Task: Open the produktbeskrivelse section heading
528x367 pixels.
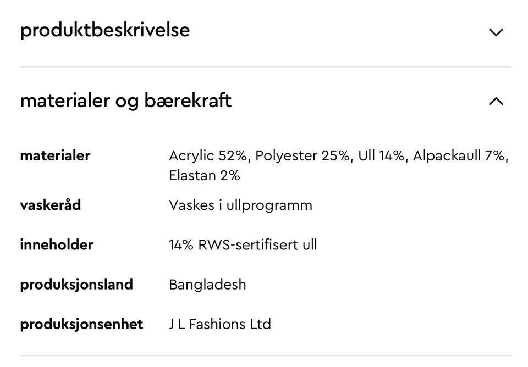Action: tap(105, 30)
